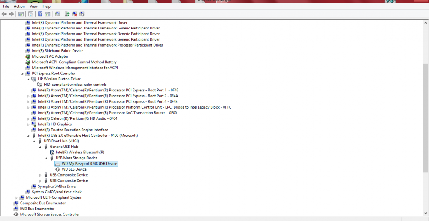Click the USB icon for Generic USB Hub
Viewport: 429px width, 221px height.
pyautogui.click(x=46, y=147)
